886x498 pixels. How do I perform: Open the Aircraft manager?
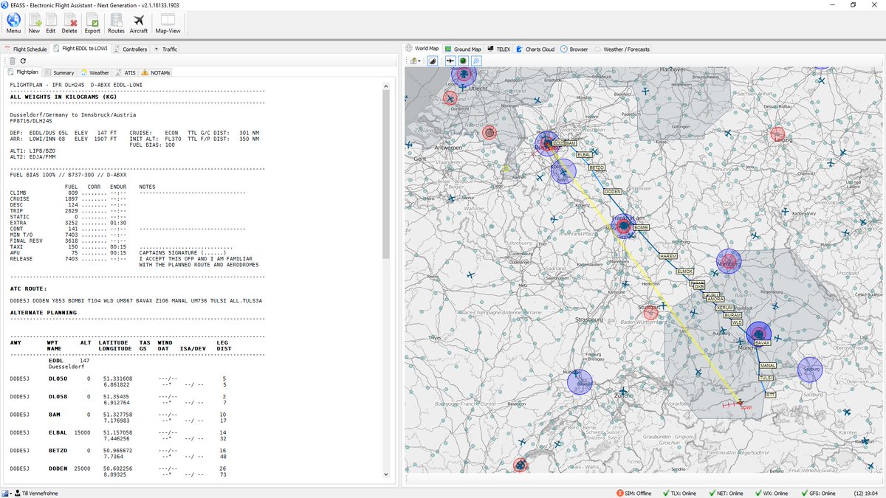pos(139,24)
